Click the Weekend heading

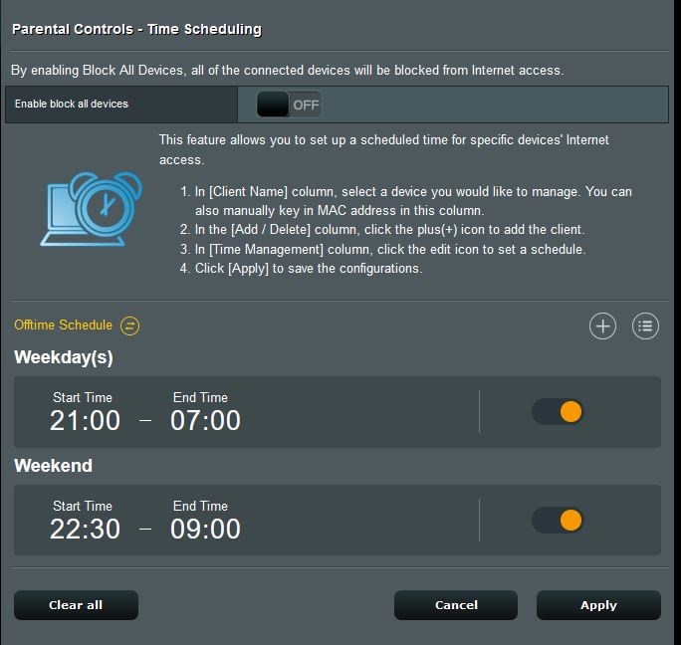point(53,466)
